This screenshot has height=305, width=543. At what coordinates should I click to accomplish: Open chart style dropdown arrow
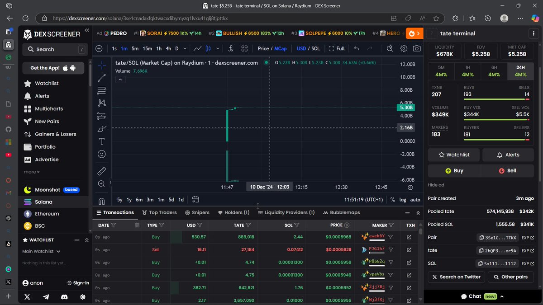point(218,48)
